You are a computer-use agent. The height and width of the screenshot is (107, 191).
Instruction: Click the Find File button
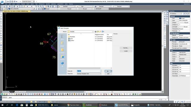pos(126,48)
